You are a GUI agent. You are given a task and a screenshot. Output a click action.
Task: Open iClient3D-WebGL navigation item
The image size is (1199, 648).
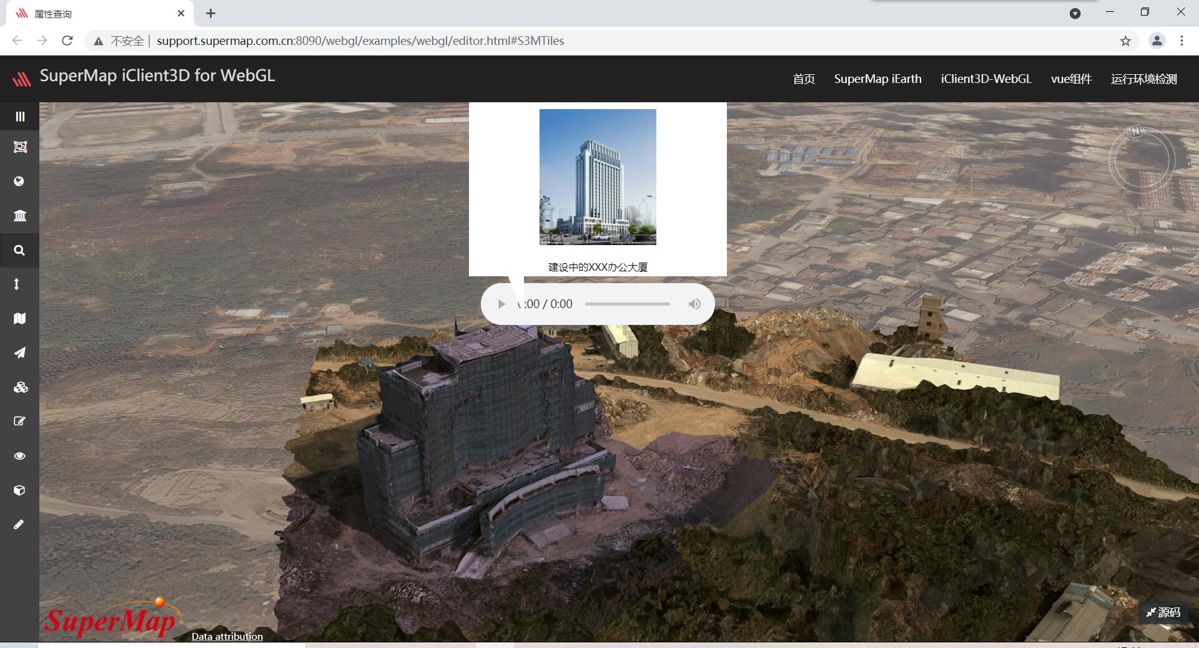[x=986, y=79]
